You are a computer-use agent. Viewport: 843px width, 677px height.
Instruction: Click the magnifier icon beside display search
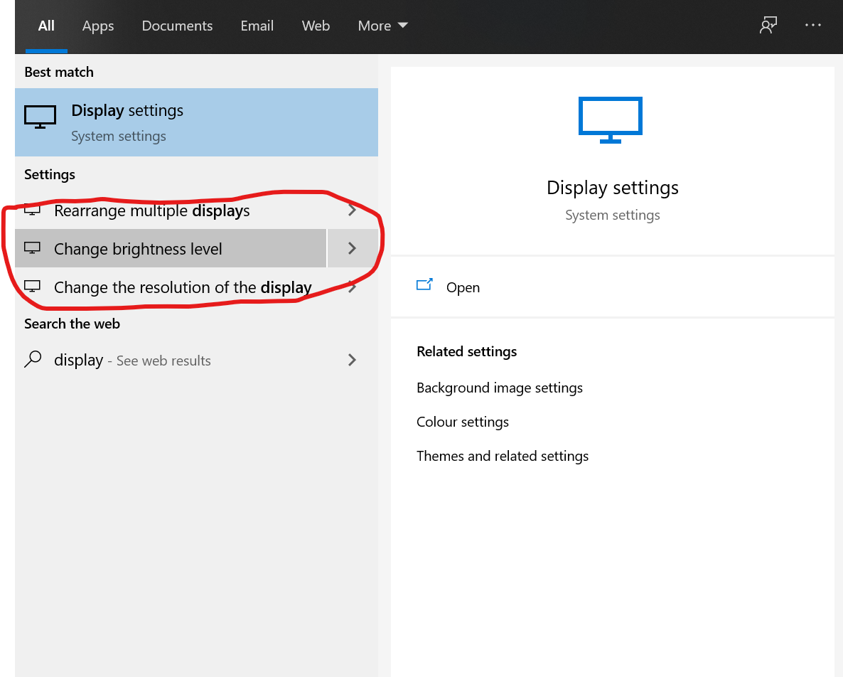point(33,360)
